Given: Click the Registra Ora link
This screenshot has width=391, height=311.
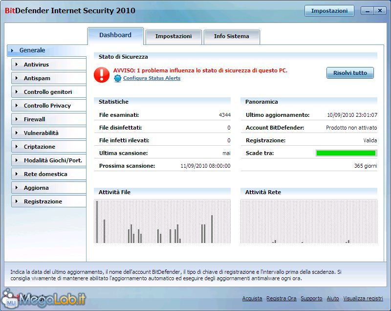Looking at the screenshot, I should click(x=282, y=298).
